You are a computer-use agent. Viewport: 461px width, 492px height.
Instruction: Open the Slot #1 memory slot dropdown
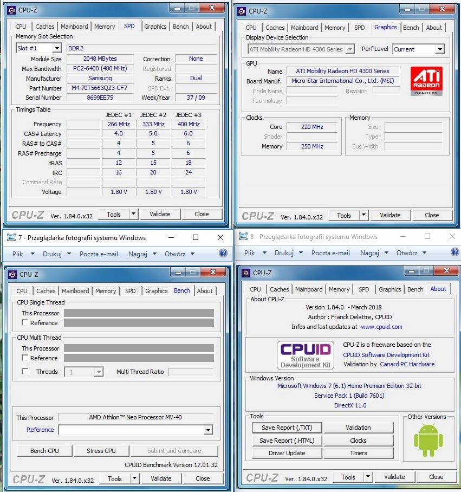tap(57, 48)
